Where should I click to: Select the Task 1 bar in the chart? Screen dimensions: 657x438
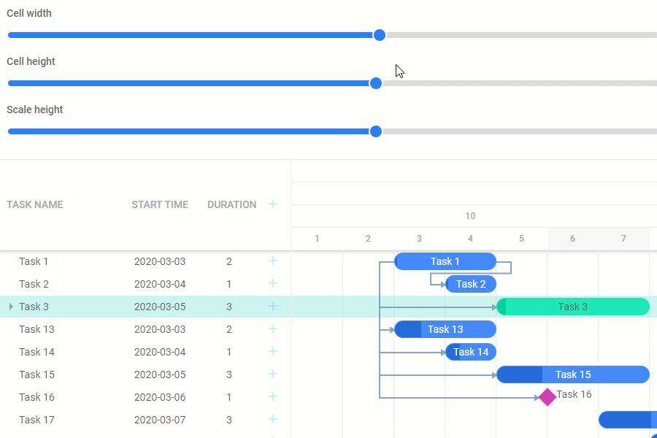(x=445, y=261)
